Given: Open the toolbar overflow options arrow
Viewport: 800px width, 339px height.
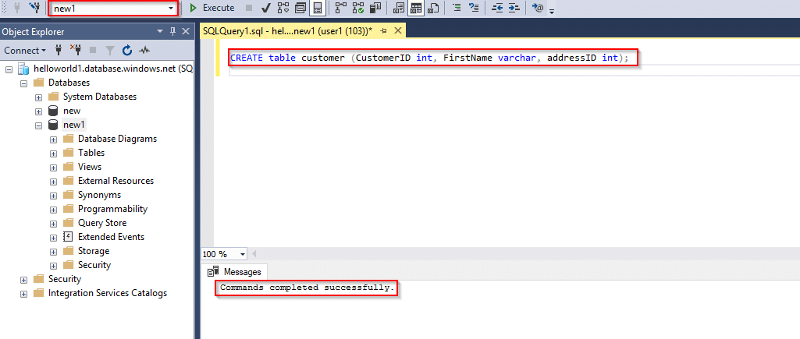Looking at the screenshot, I should (x=552, y=10).
